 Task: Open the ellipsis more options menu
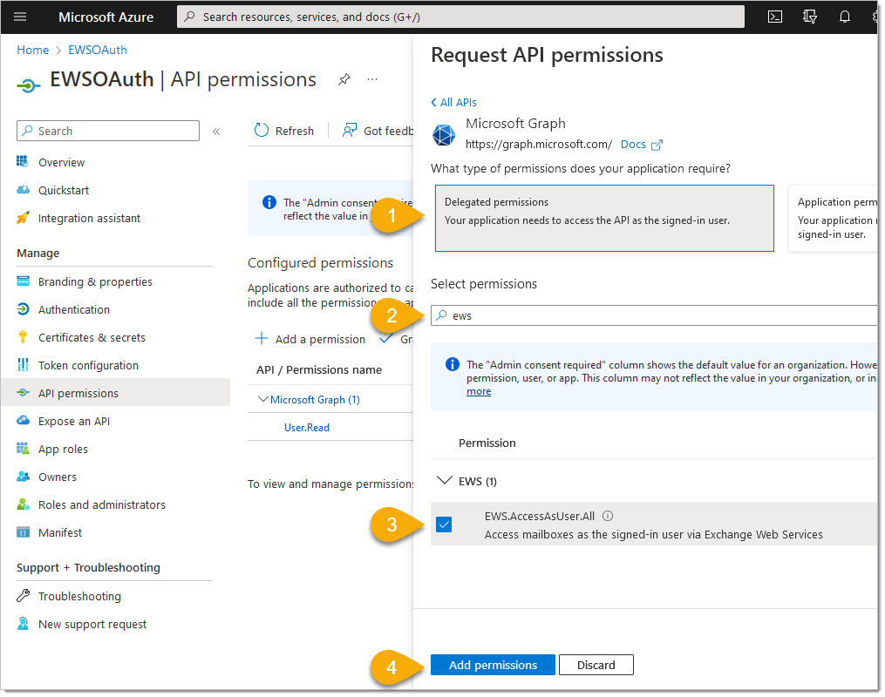click(x=373, y=79)
